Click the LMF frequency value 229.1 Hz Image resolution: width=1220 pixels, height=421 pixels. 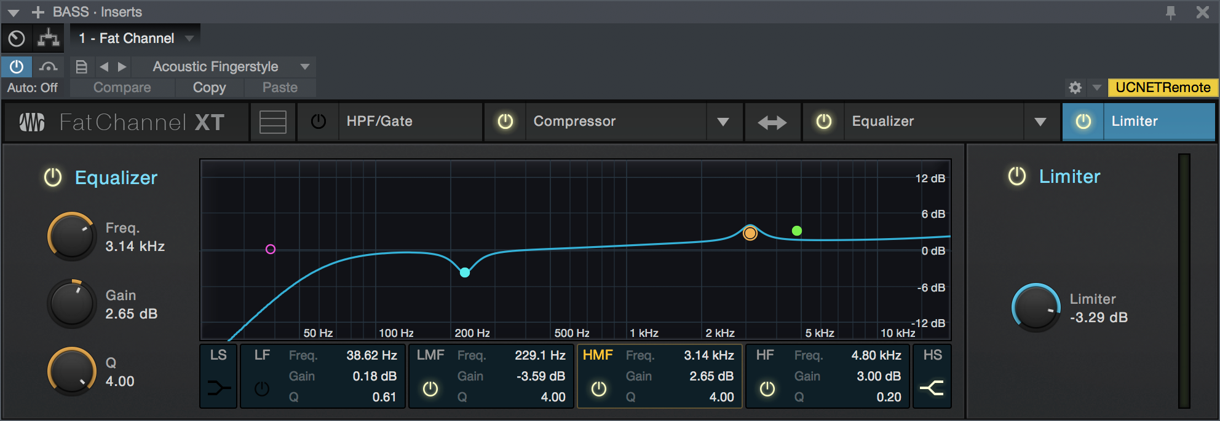pyautogui.click(x=540, y=355)
